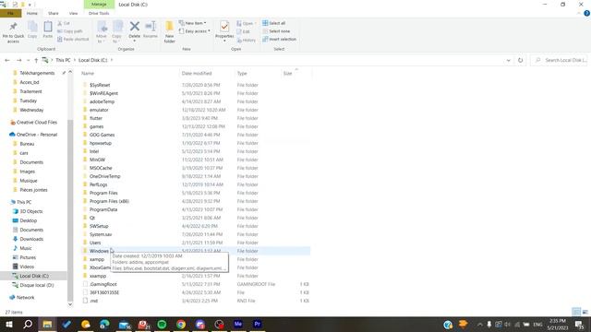Viewport: 591px width, 332px height.
Task: Open Adobe Media Encoder from taskbar
Action: pos(238,324)
